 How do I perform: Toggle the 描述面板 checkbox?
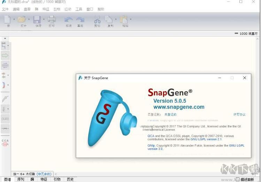click(237, 180)
